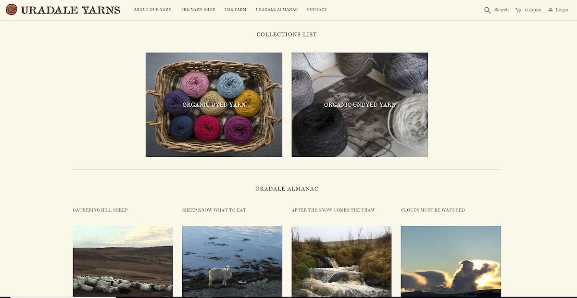
Task: Click the search magnifying glass icon
Action: [x=487, y=10]
